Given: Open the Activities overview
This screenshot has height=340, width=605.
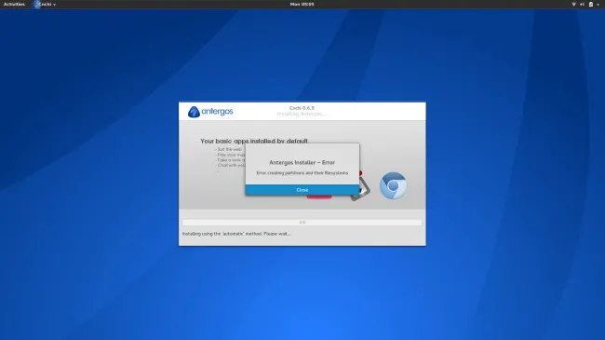Looking at the screenshot, I should coord(14,5).
